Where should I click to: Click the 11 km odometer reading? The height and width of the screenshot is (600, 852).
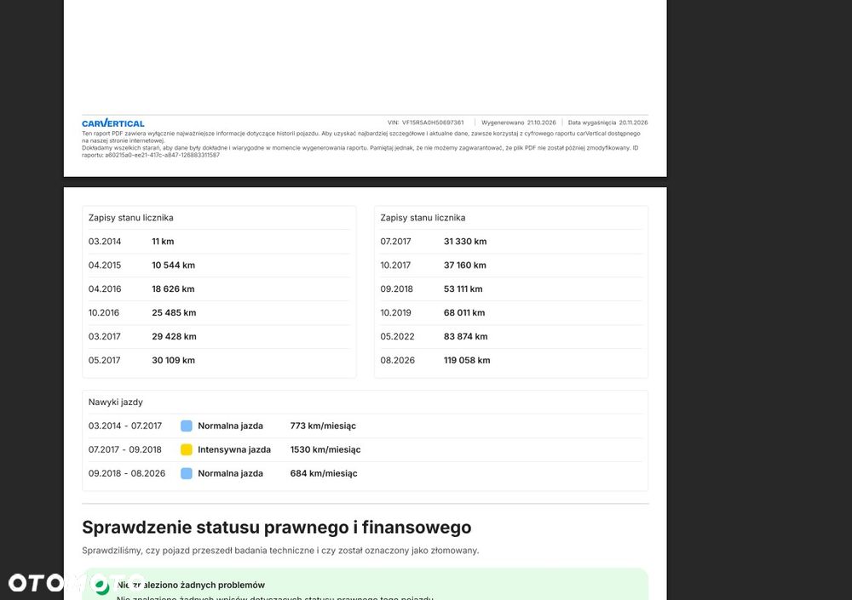163,242
